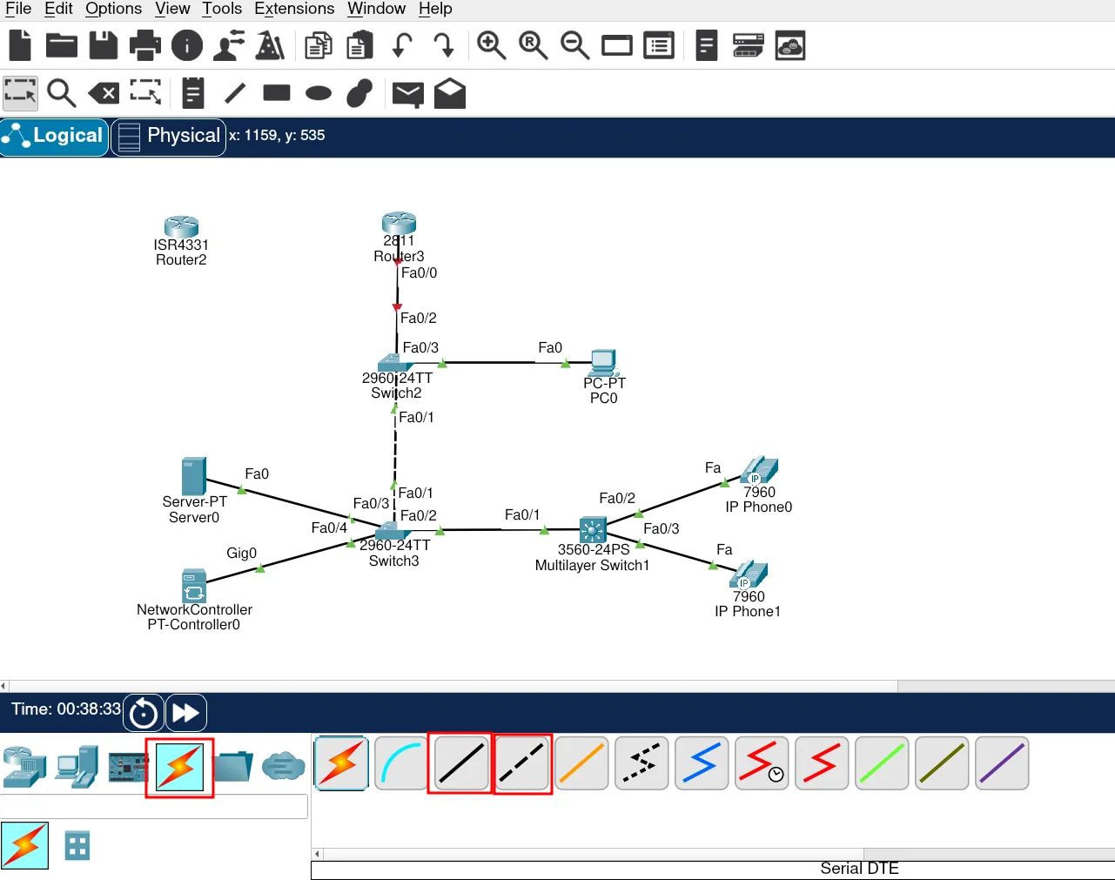Choose the Automatic connection type cable
Image resolution: width=1115 pixels, height=880 pixels.
click(341, 763)
